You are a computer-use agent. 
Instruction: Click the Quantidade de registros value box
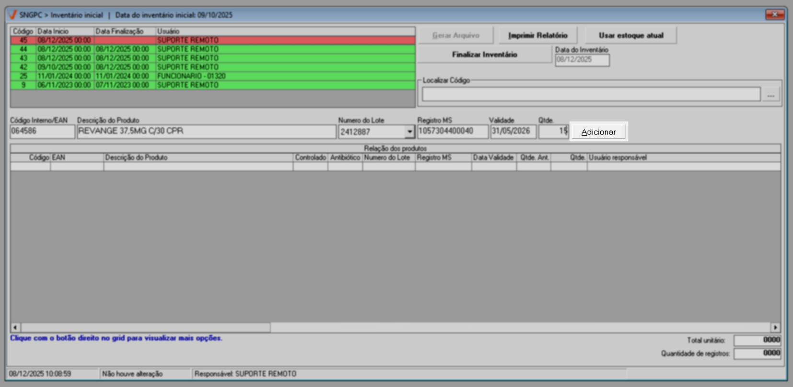click(758, 354)
